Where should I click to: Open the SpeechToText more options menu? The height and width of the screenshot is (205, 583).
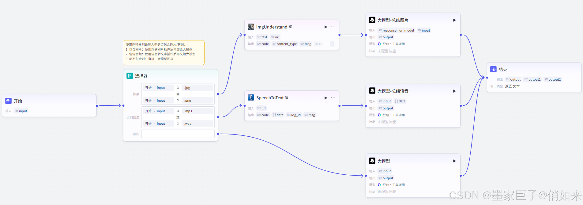[333, 98]
